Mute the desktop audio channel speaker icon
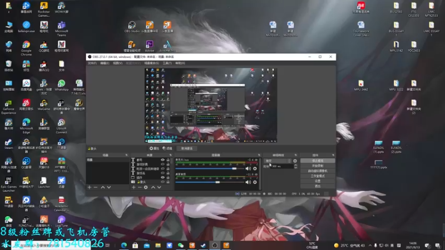The height and width of the screenshot is (250, 445). [248, 182]
